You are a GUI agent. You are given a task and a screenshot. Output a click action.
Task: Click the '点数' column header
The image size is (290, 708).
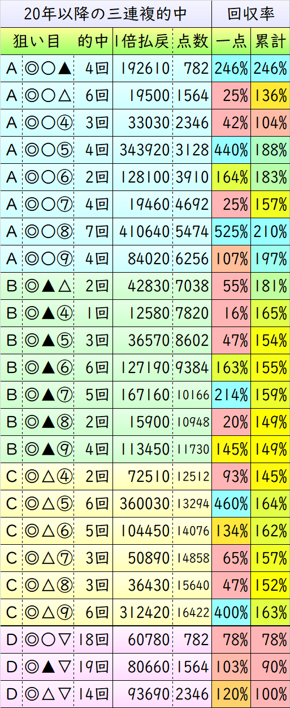point(193,41)
